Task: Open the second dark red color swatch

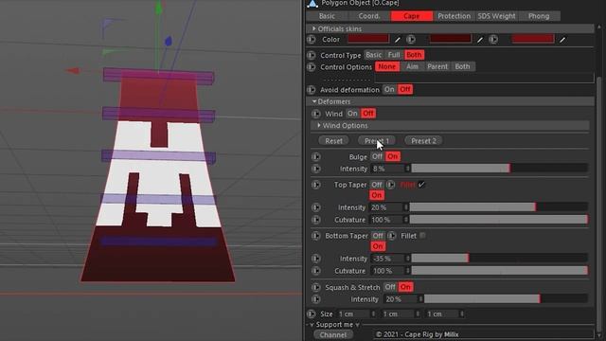Action: [451, 39]
